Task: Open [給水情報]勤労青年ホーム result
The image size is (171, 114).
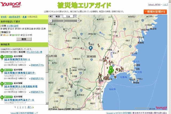Action: (17, 59)
